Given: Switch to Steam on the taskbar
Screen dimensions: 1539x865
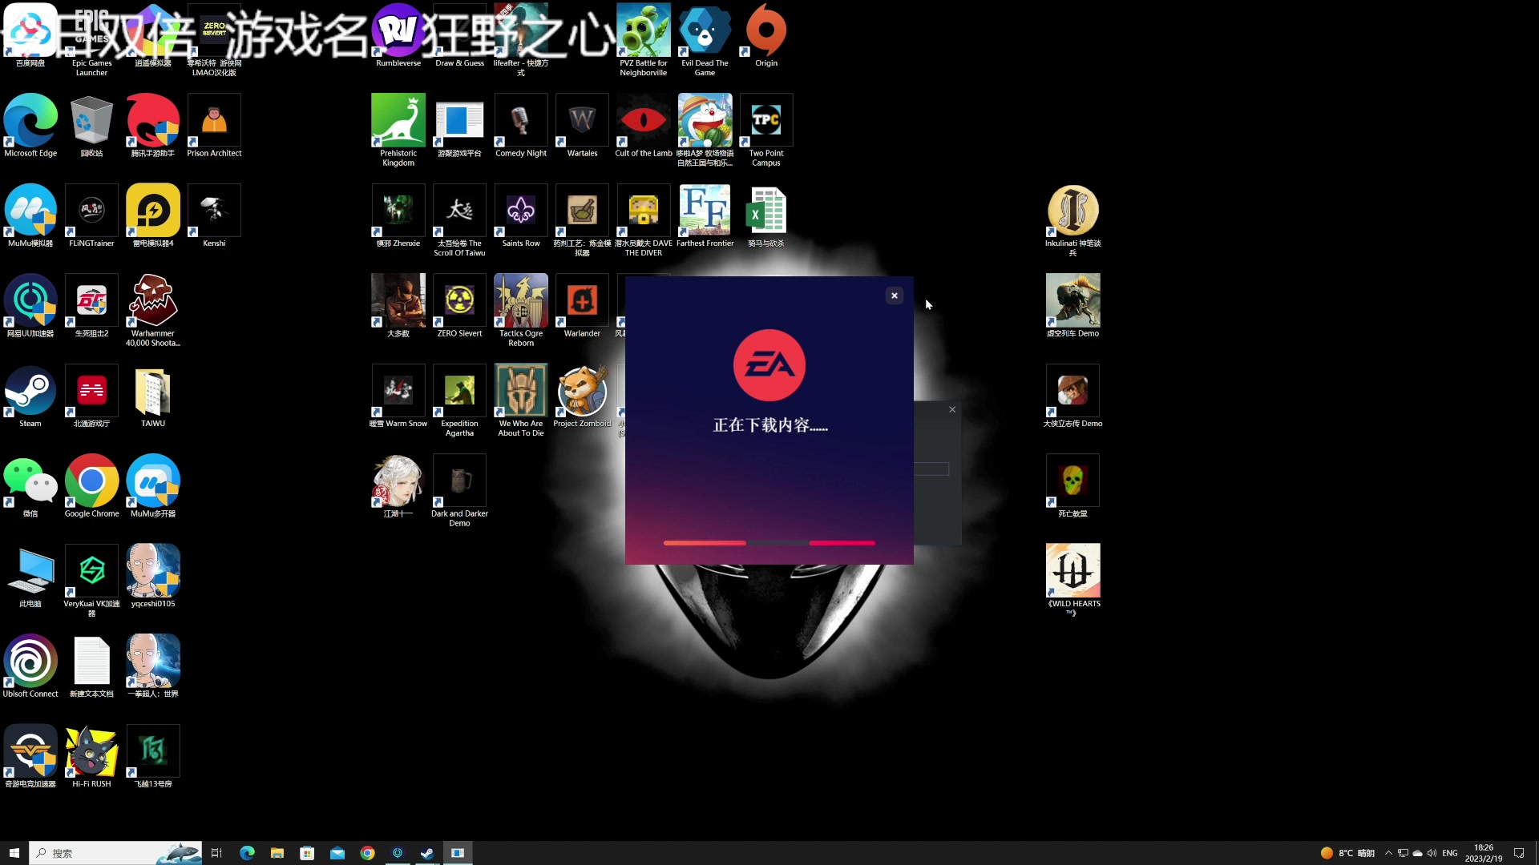Looking at the screenshot, I should [x=427, y=853].
